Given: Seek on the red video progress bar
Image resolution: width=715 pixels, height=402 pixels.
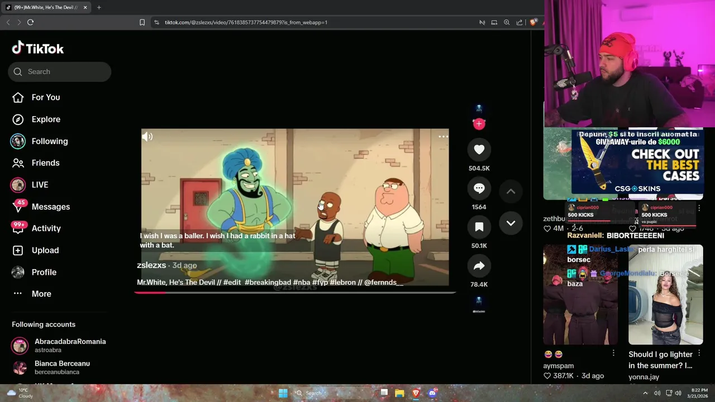Looking at the screenshot, I should [295, 292].
